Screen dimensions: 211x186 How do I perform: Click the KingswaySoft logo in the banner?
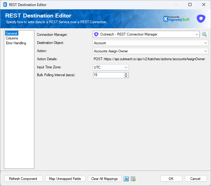tap(176, 19)
